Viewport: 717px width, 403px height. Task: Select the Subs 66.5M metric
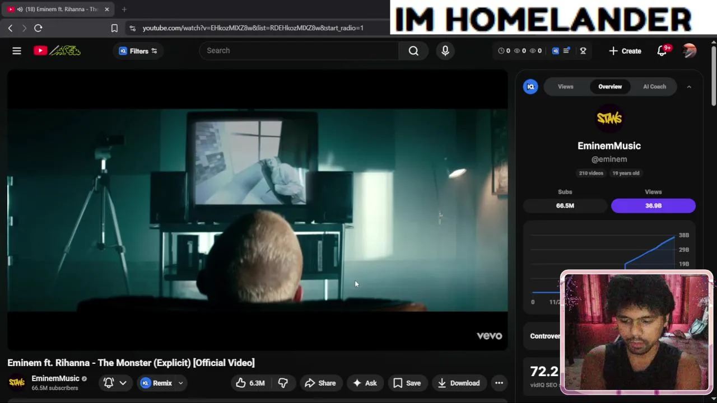click(x=565, y=205)
